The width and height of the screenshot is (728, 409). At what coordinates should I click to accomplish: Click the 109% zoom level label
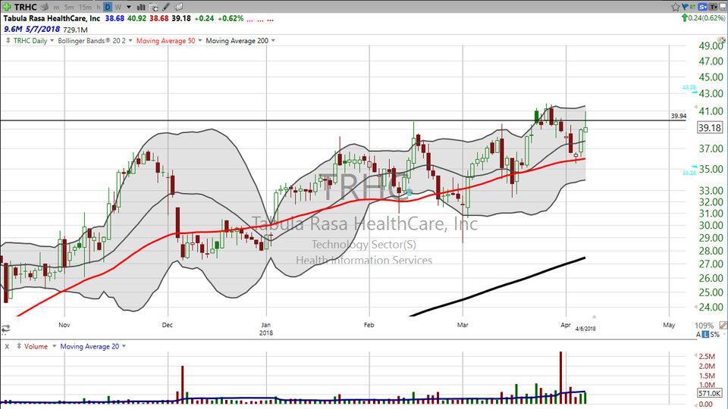(x=704, y=326)
